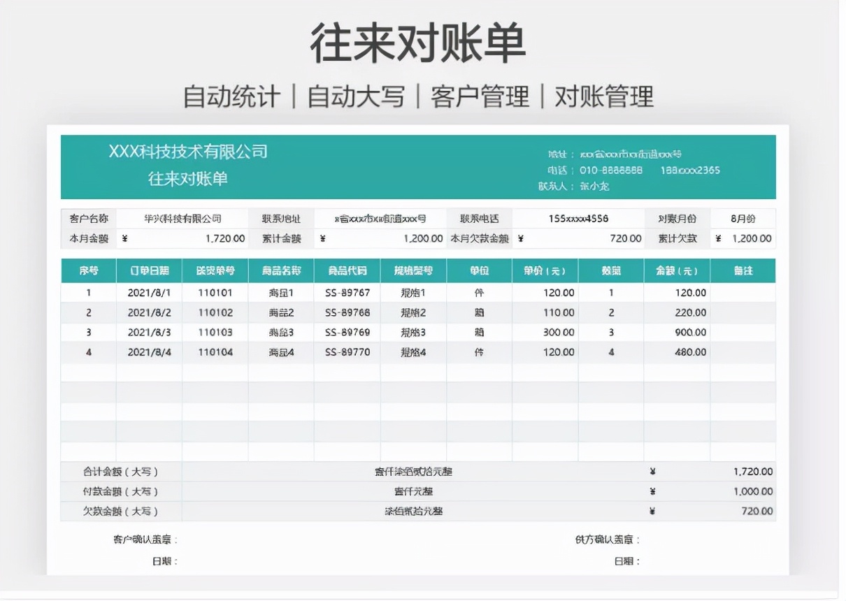Select the 商品3 product name cell
The height and width of the screenshot is (601, 846).
coord(280,333)
